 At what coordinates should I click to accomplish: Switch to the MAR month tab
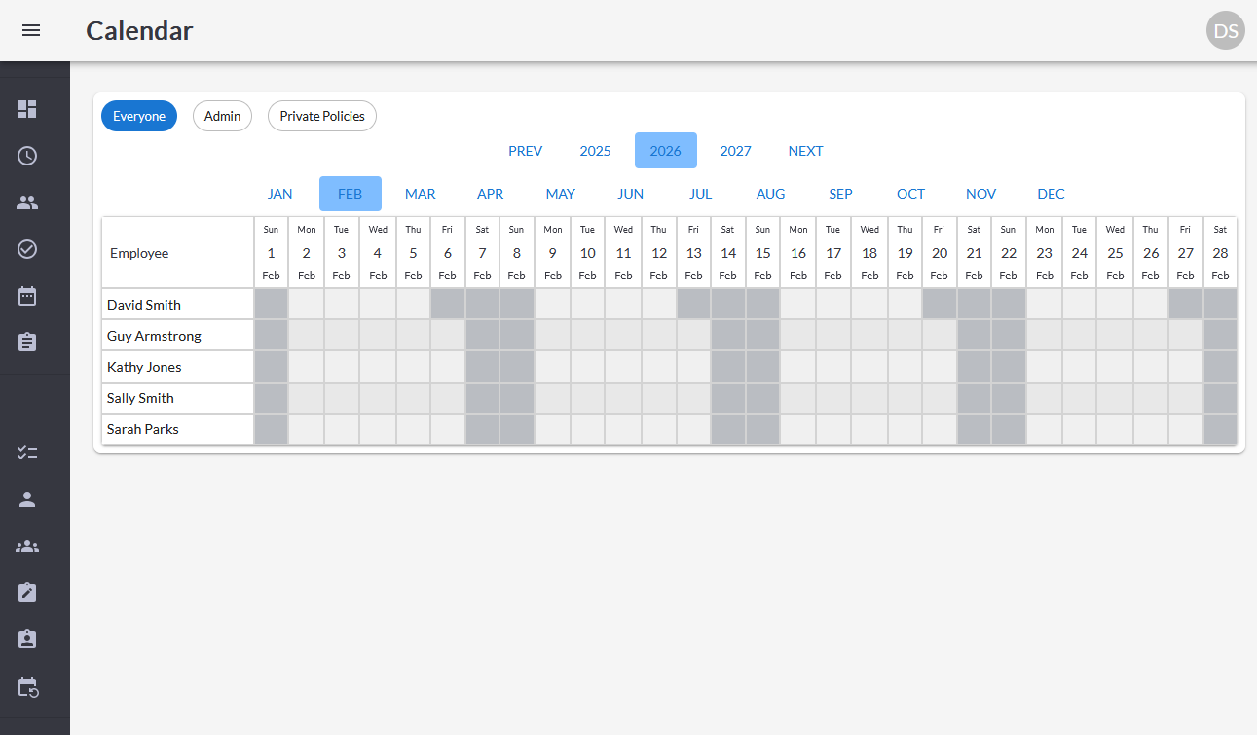click(x=420, y=194)
